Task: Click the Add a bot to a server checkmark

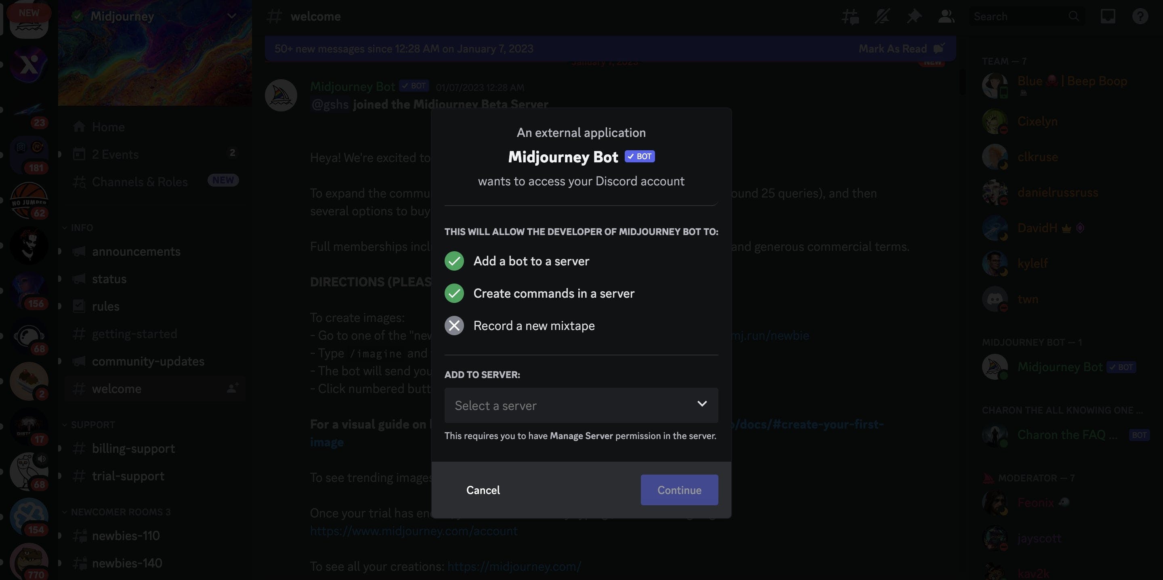Action: point(454,261)
